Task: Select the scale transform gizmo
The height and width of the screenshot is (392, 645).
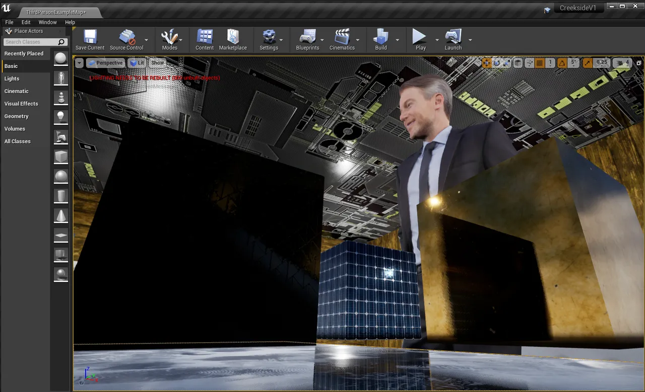Action: pos(507,63)
